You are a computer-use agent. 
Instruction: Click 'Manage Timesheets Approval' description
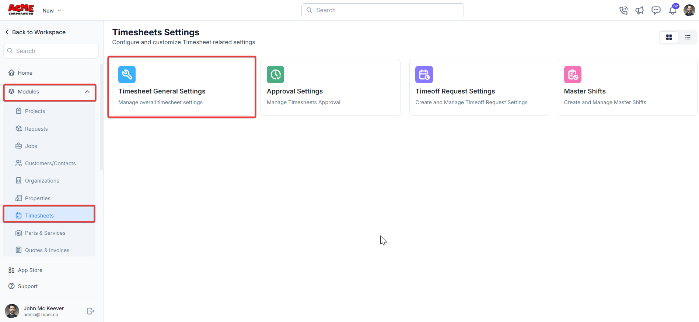tap(304, 103)
